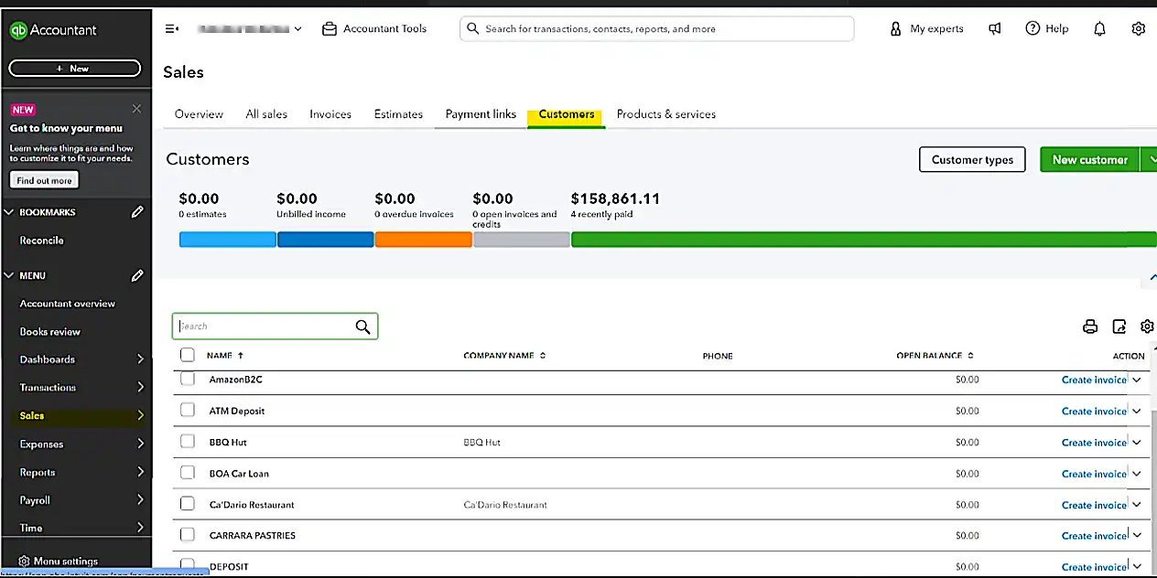The image size is (1157, 578).
Task: Expand the Transactions submenu
Action: (x=140, y=388)
